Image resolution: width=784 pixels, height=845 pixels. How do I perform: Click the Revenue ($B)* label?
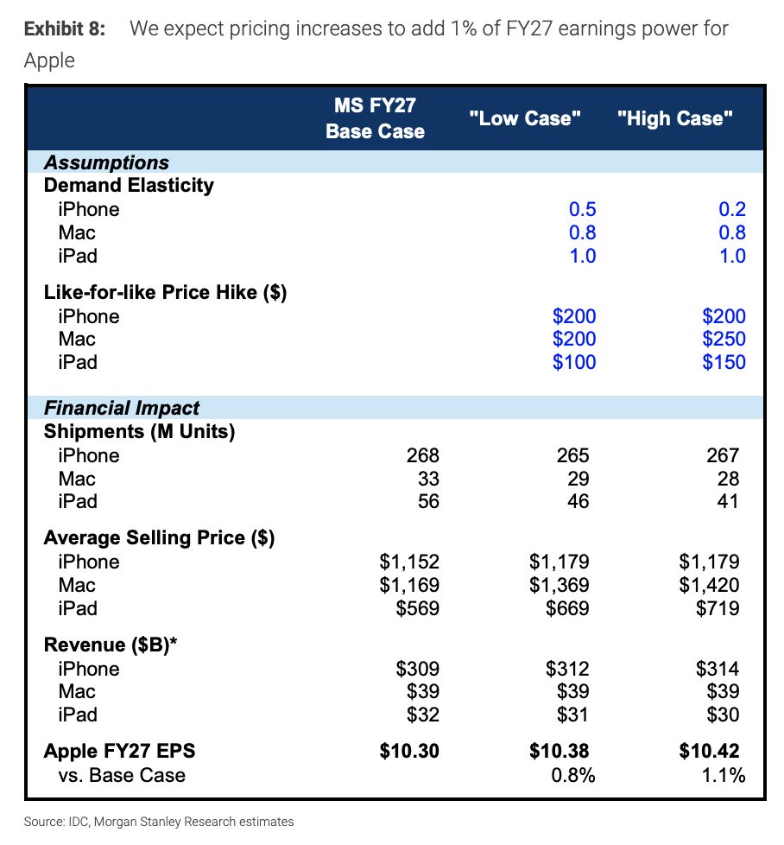point(111,645)
